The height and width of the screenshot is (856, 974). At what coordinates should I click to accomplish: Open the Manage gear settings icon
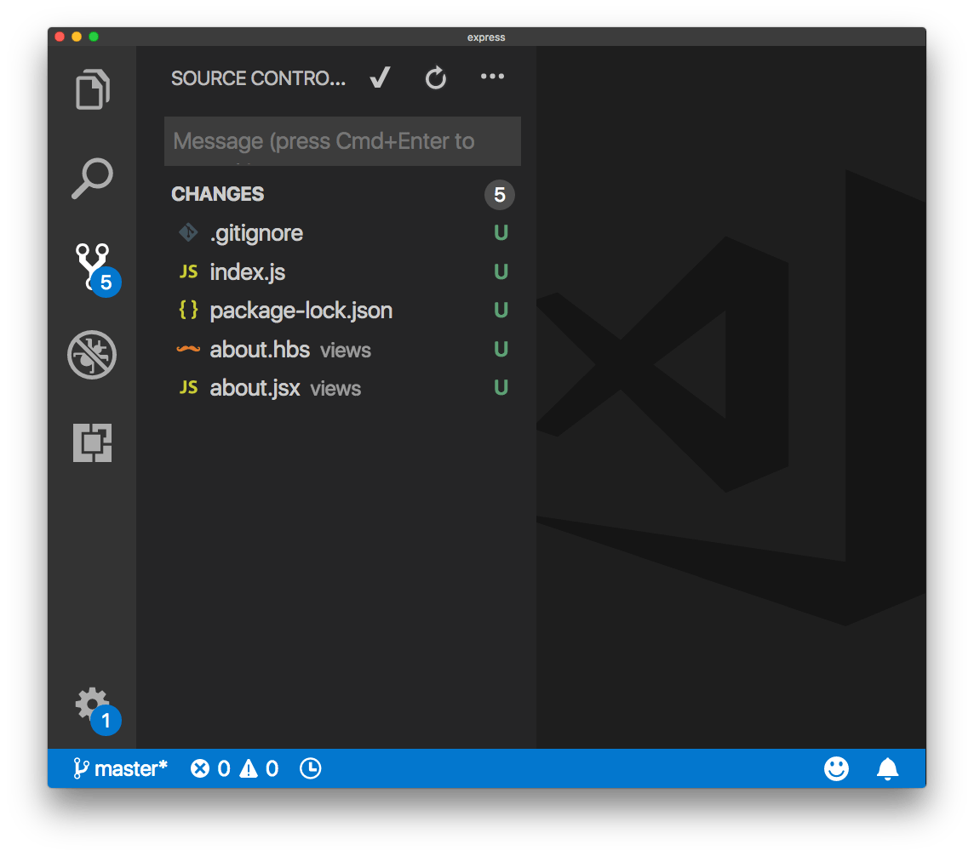(x=92, y=705)
